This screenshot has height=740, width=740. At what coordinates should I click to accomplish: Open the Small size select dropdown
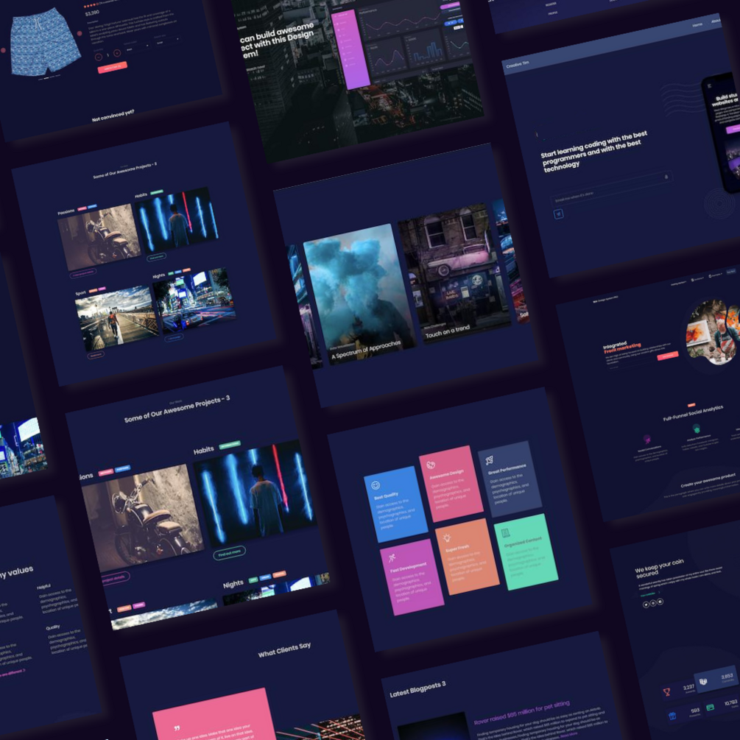167,41
